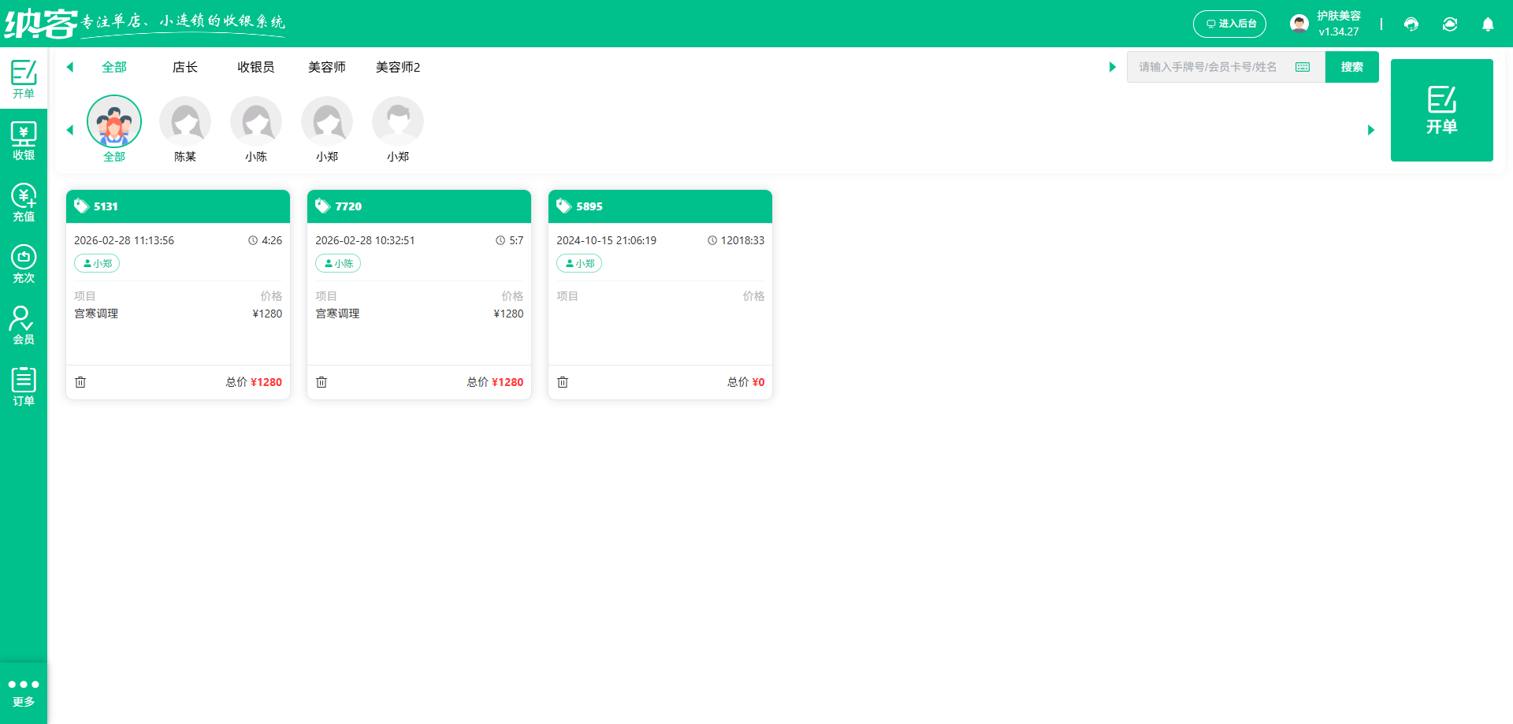Screen dimensions: 1513x724
Task: Select staff avatar 陈某
Action: pos(185,122)
